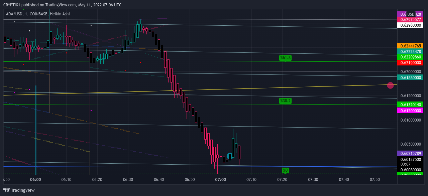Image resolution: width=428 pixels, height=196 pixels.
Task: Click the 06:50 time axis label
Action: (x=190, y=180)
